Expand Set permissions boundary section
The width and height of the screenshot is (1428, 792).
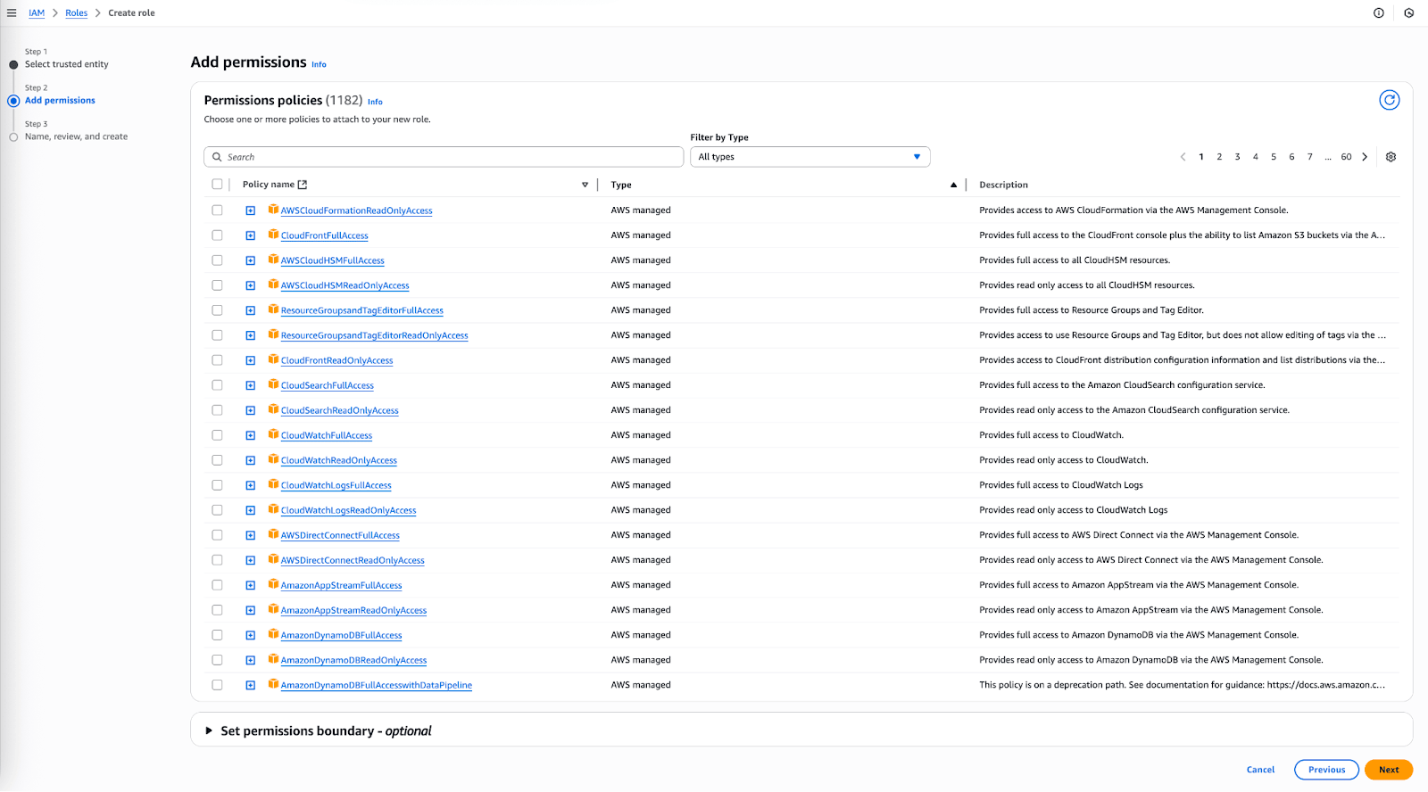pos(209,730)
